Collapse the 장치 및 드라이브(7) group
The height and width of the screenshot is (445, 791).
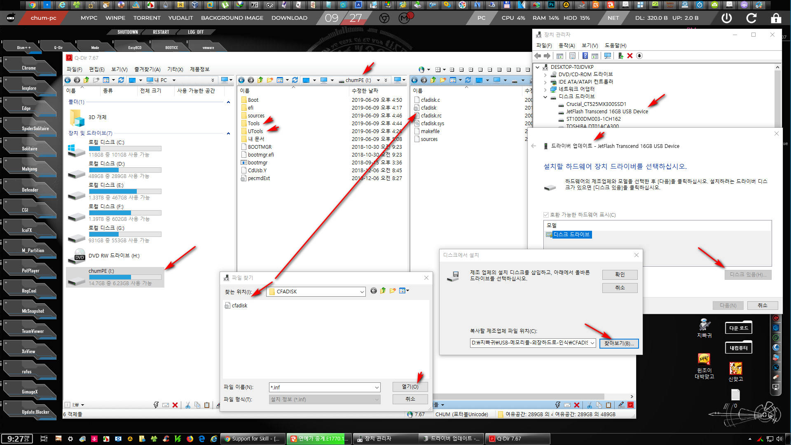tap(228, 133)
